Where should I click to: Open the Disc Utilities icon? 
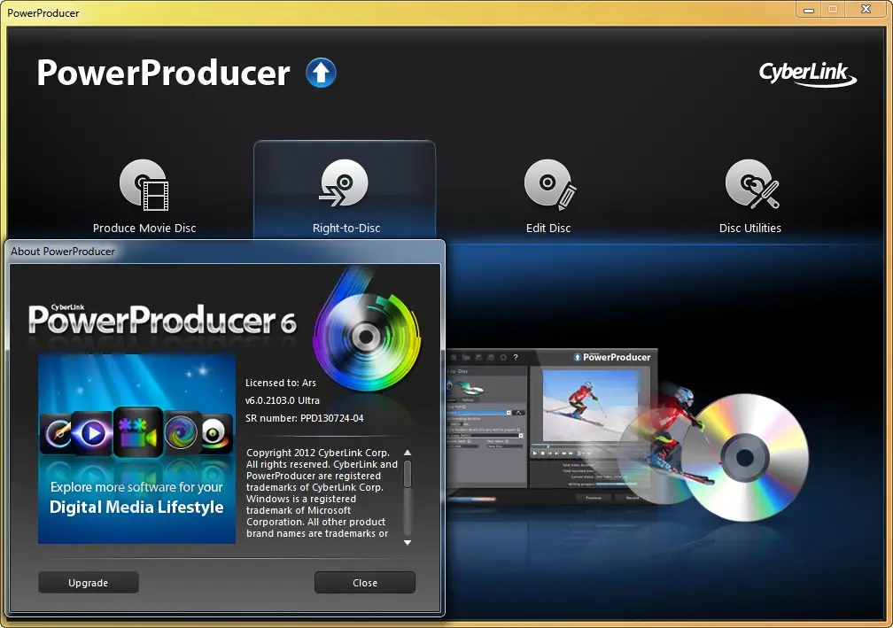[x=752, y=184]
